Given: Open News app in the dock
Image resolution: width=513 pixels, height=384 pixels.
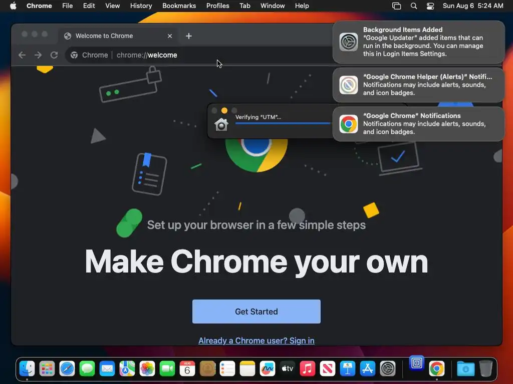Looking at the screenshot, I should pos(328,368).
